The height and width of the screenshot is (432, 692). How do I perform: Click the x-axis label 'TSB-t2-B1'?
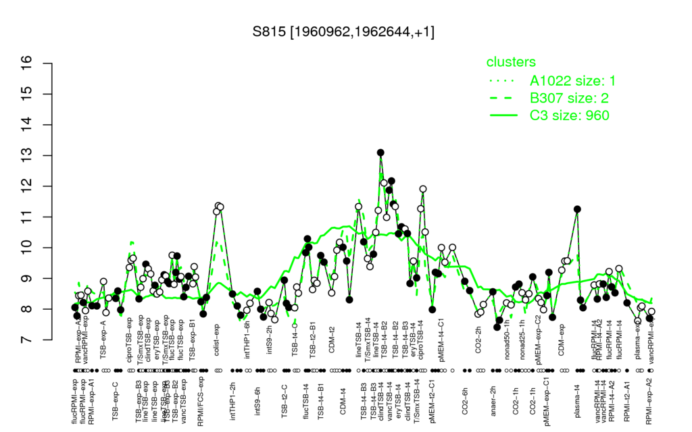[314, 341]
